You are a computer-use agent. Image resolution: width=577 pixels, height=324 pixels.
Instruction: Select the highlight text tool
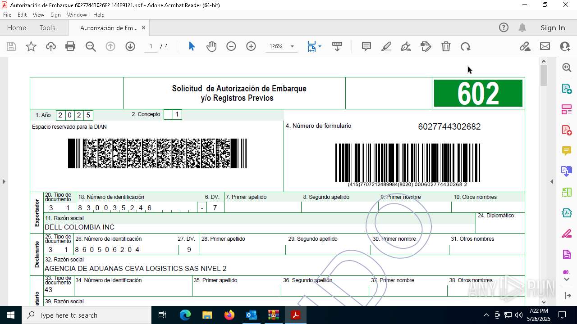pos(386,46)
